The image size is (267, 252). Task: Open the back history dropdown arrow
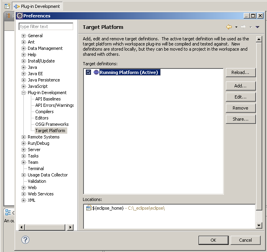[x=237, y=27]
